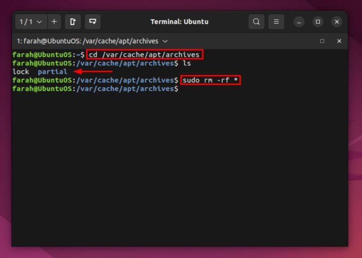Click the 'sudo rm -rf *' command
The height and width of the screenshot is (258, 362).
pyautogui.click(x=210, y=80)
